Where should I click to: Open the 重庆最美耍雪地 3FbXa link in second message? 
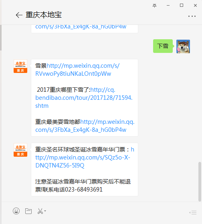pos(85,126)
